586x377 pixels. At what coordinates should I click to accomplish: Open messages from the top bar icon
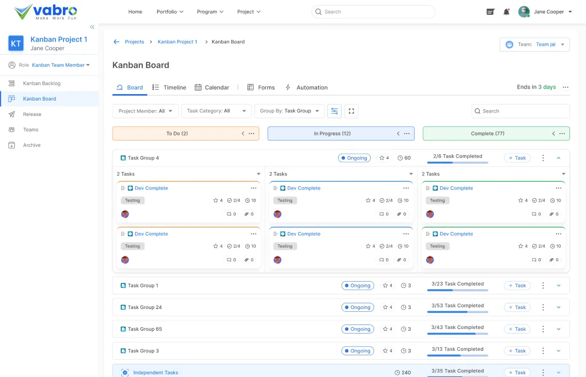[x=490, y=11]
